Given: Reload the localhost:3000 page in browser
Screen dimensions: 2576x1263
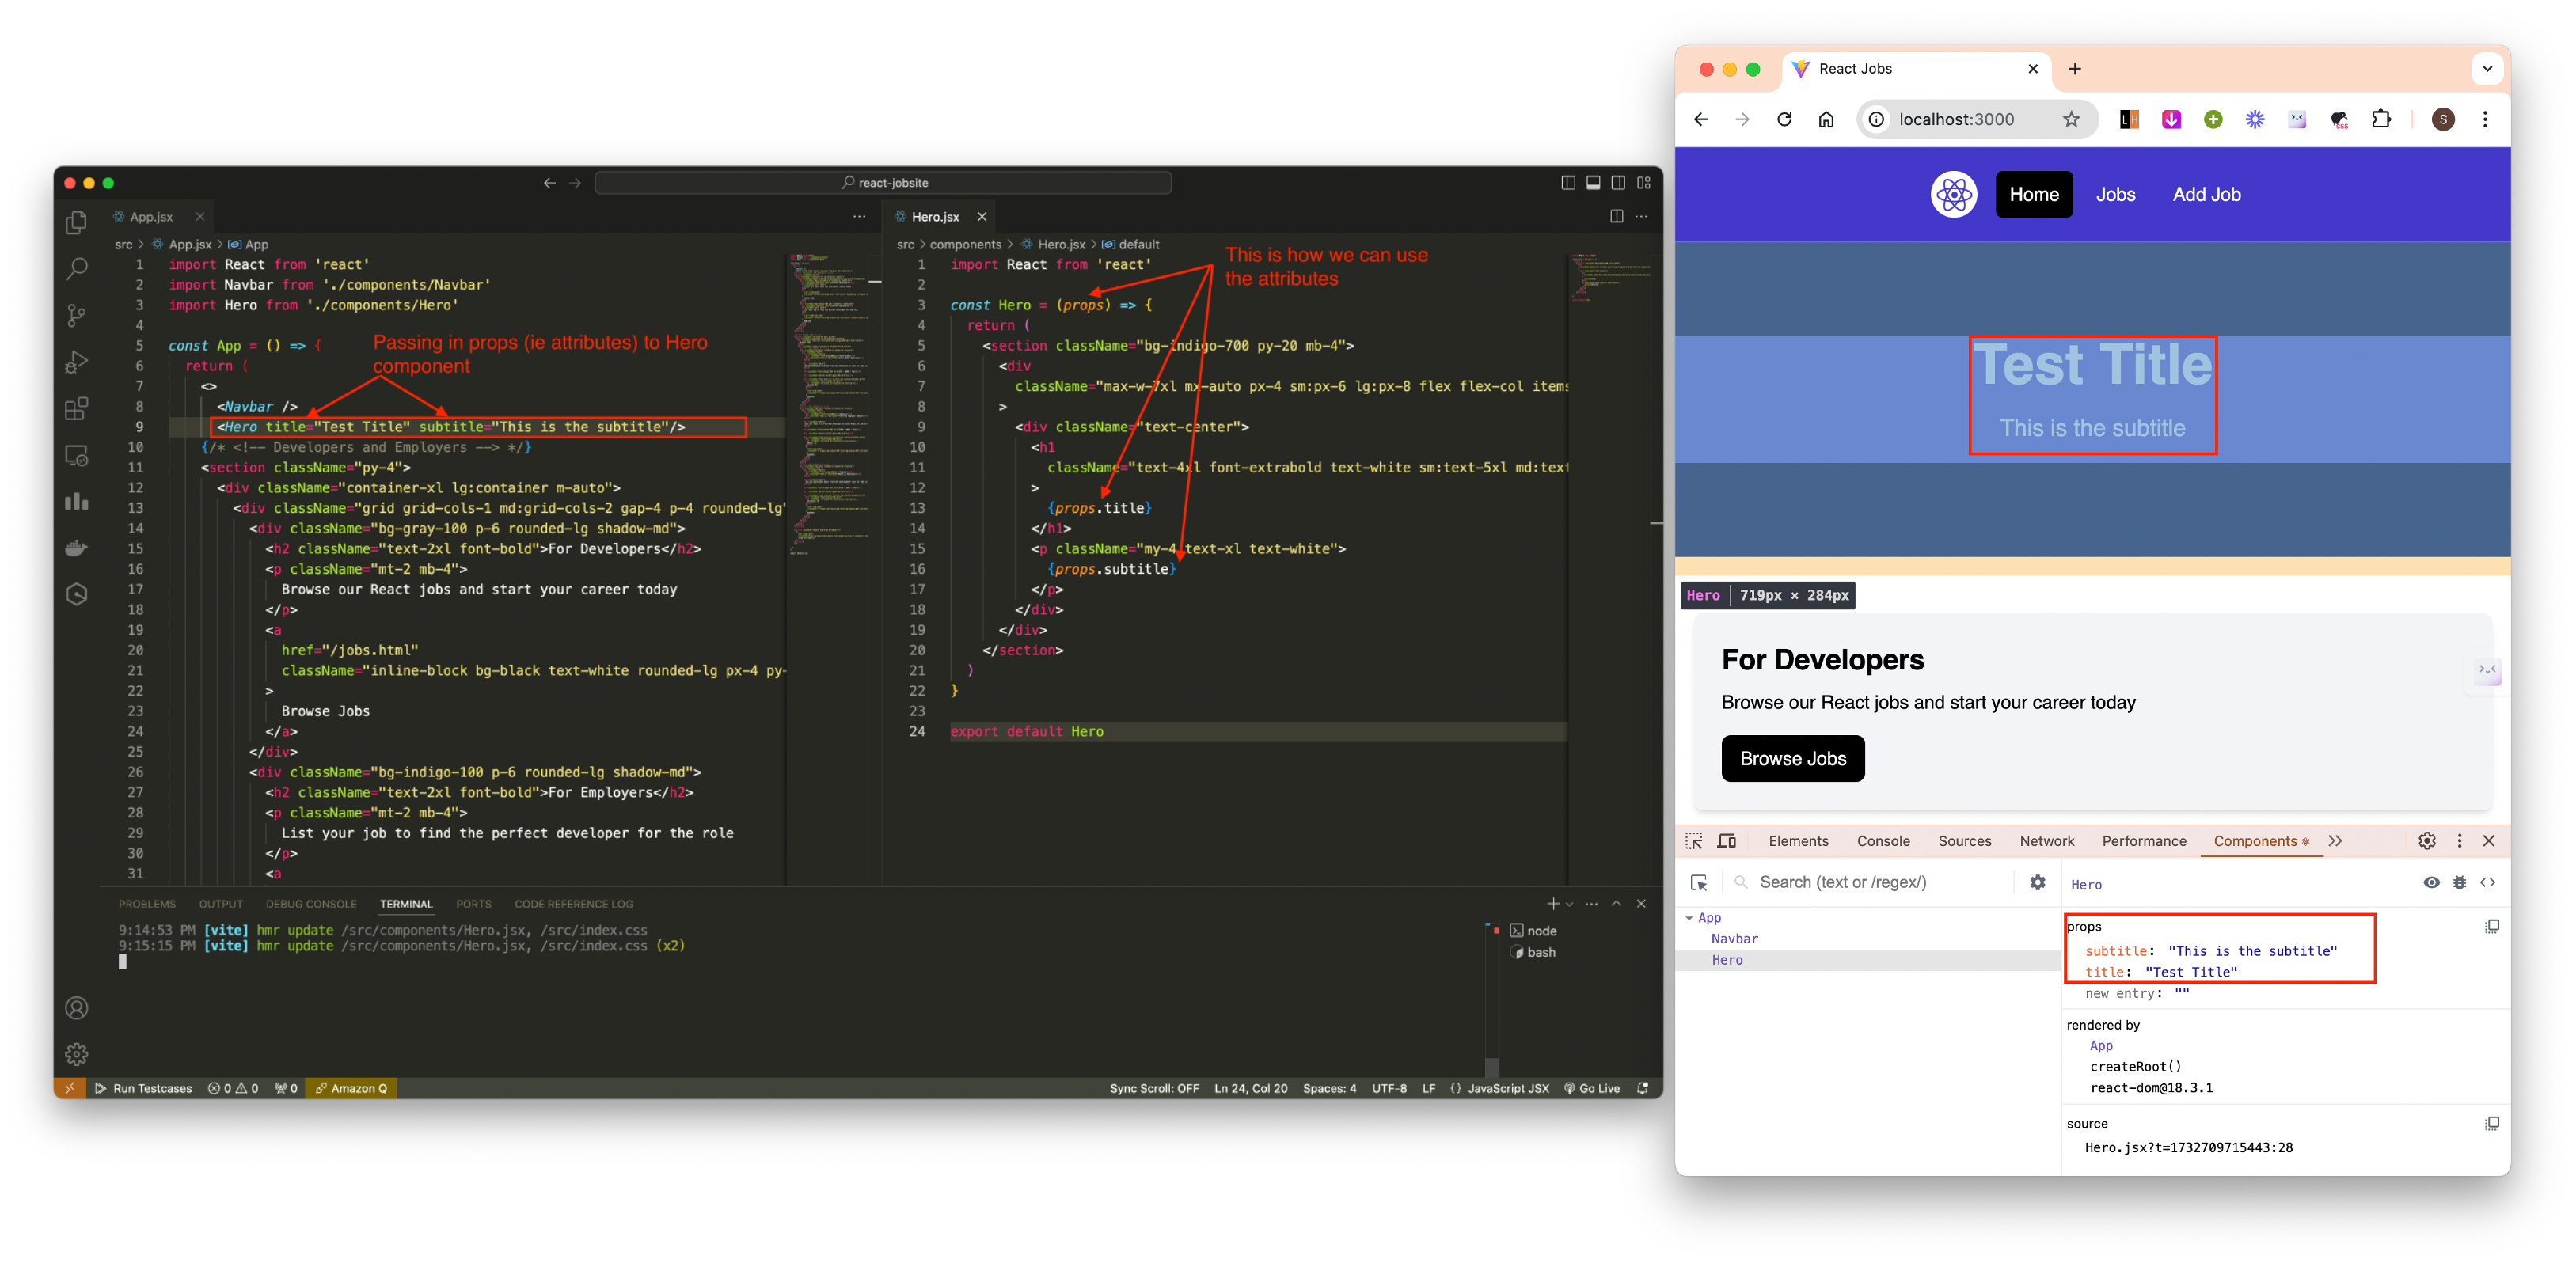Looking at the screenshot, I should click(x=1784, y=119).
